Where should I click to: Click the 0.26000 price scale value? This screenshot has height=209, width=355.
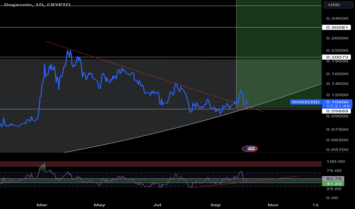pyautogui.click(x=337, y=38)
